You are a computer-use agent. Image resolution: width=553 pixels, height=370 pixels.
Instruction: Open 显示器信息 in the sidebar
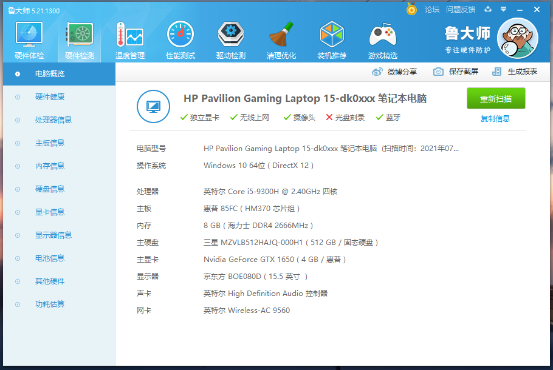[x=60, y=235]
